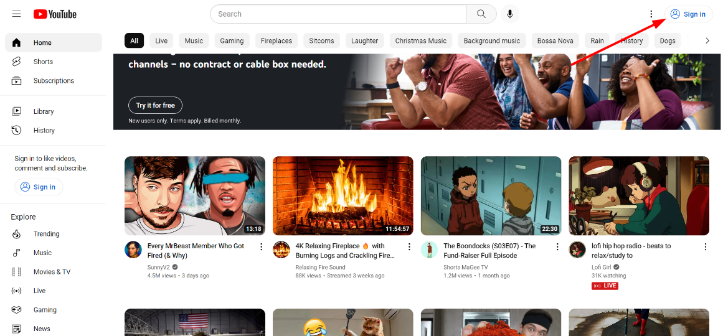
Task: Open options menu for MrBeast video
Action: (261, 247)
